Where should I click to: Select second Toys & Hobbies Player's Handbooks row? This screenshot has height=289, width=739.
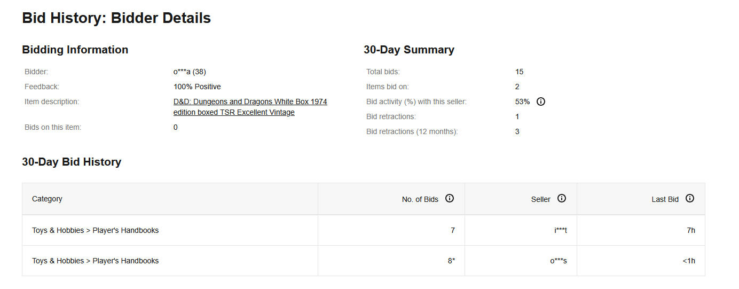click(364, 261)
